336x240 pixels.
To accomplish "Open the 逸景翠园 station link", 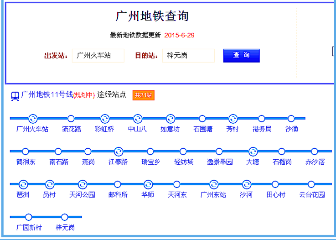I will 220,162.
